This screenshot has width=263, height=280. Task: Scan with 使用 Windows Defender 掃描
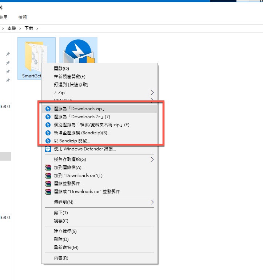point(100,149)
